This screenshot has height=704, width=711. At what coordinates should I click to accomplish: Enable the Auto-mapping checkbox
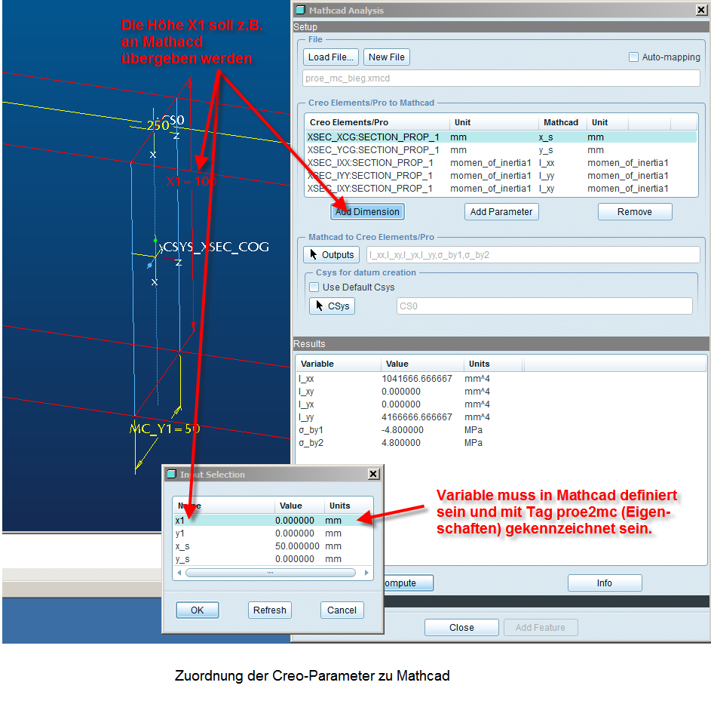(633, 57)
